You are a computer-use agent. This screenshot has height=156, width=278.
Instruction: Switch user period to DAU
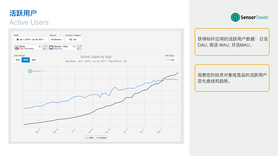pos(18,60)
